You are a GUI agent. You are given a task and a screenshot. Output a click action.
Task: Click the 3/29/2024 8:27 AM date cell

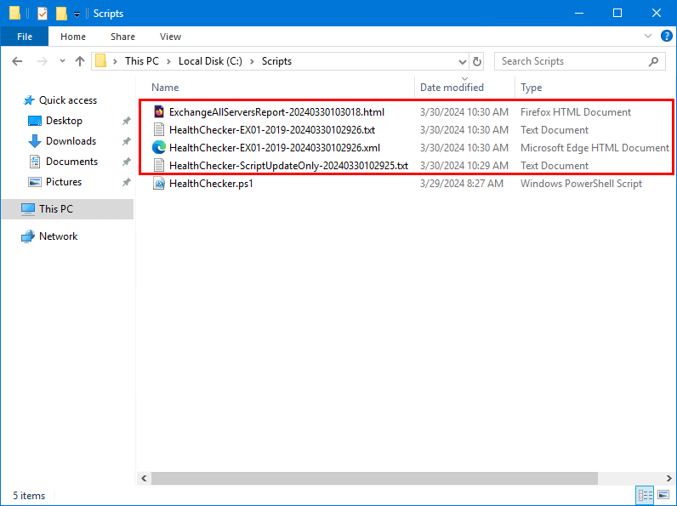462,184
